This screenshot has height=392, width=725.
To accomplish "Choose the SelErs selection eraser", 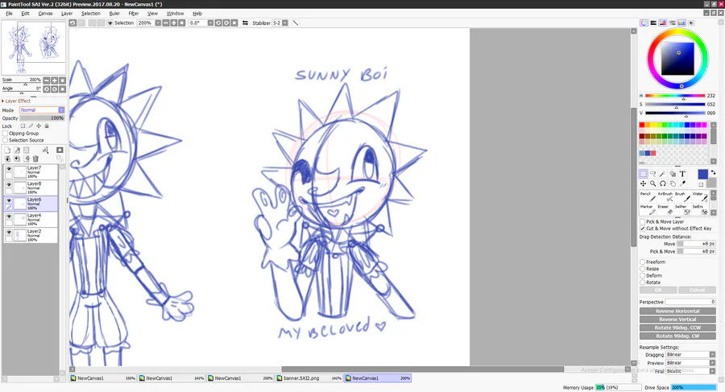I will 699,209.
